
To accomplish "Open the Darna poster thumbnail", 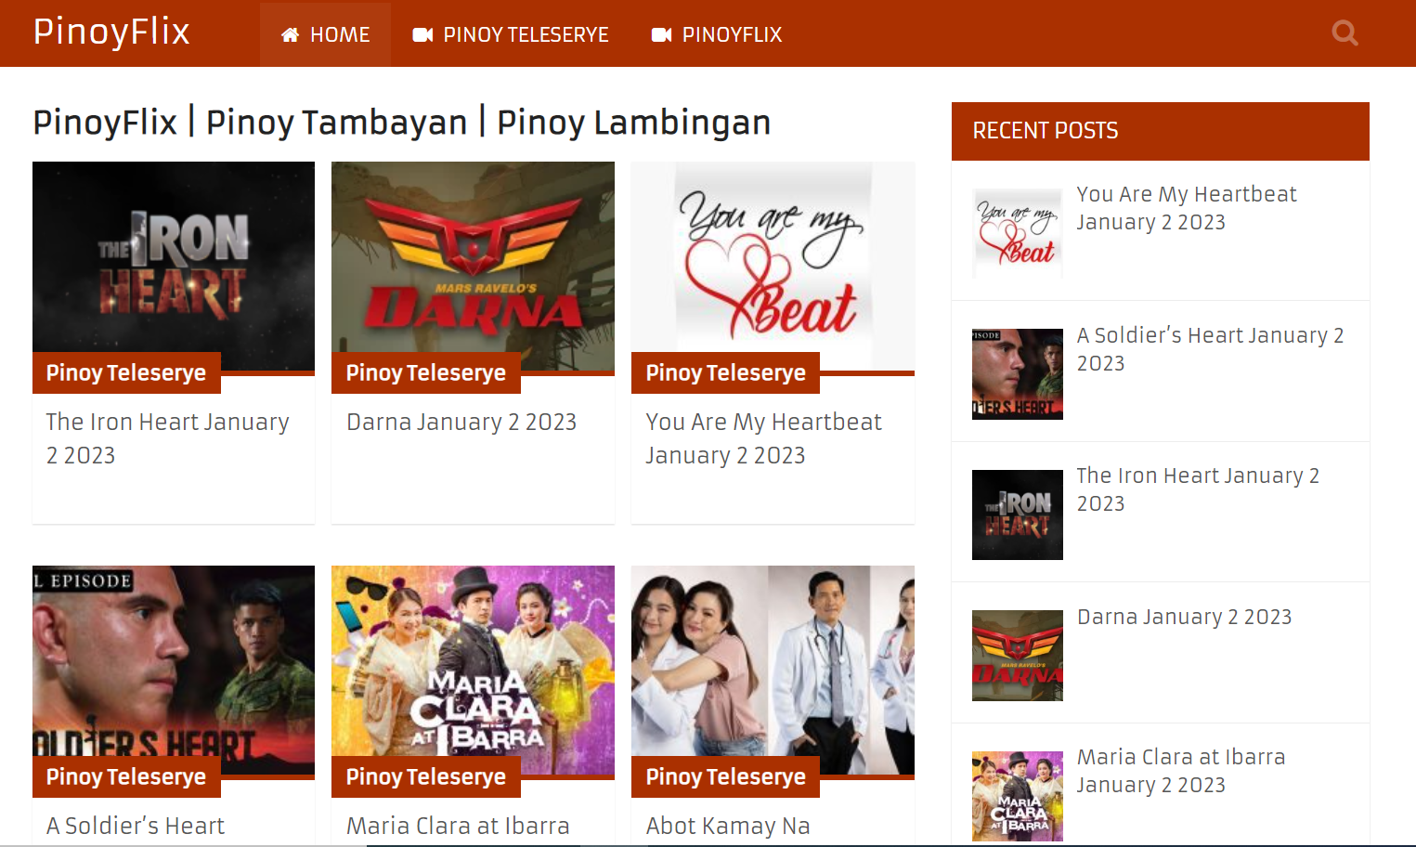I will tap(473, 260).
